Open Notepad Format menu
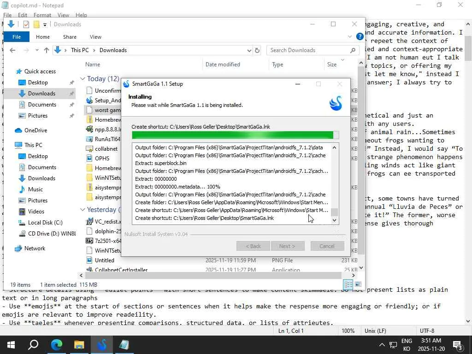 pos(42,15)
